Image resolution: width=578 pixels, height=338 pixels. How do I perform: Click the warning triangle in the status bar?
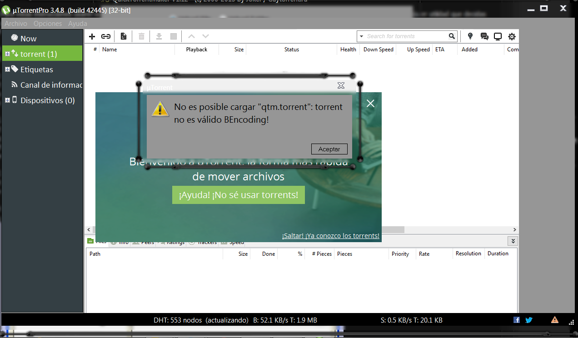(555, 320)
